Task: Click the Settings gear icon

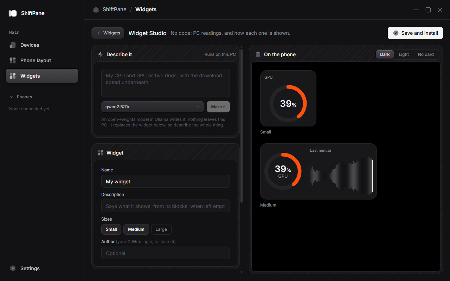Action: point(13,268)
